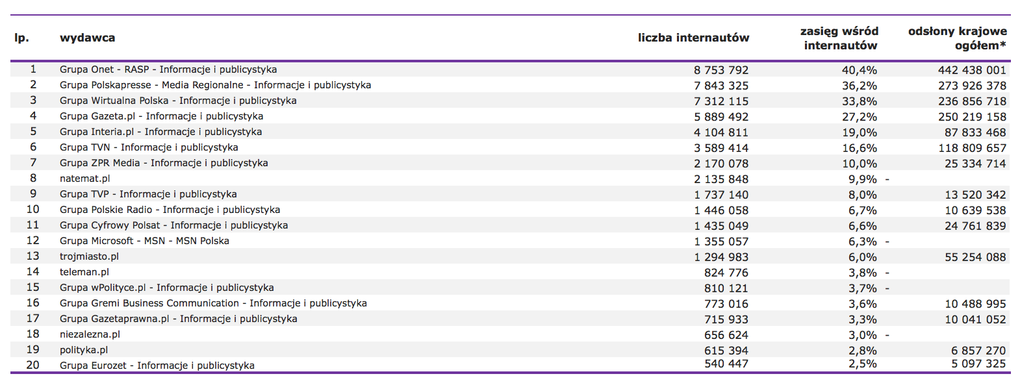Image resolution: width=1020 pixels, height=387 pixels.
Task: Click the niezalezna.pl entry
Action: click(x=90, y=334)
